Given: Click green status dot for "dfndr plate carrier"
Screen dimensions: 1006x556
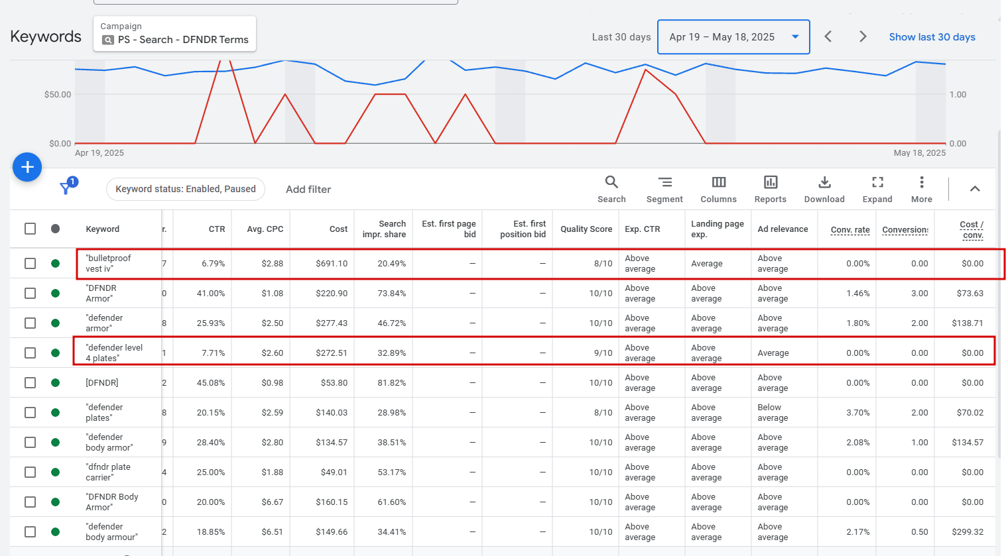Looking at the screenshot, I should [56, 473].
